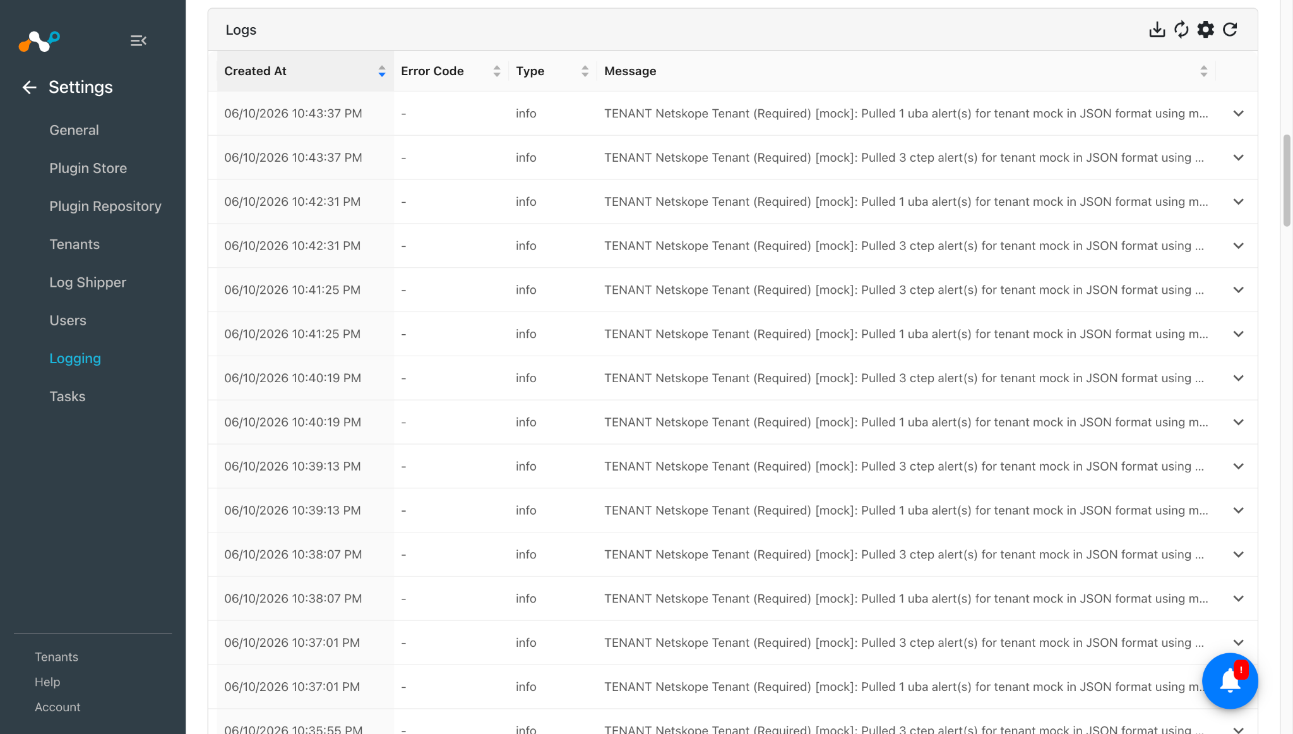Image resolution: width=1293 pixels, height=734 pixels.
Task: Expand the 10:39:13 PM uba alert row
Action: click(x=1239, y=510)
